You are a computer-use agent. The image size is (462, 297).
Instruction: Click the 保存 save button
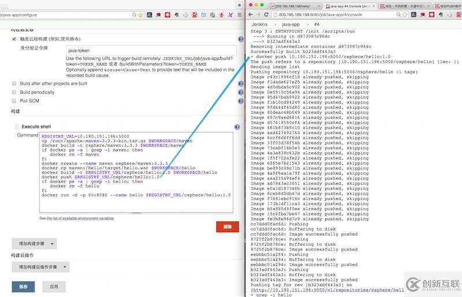23,287
